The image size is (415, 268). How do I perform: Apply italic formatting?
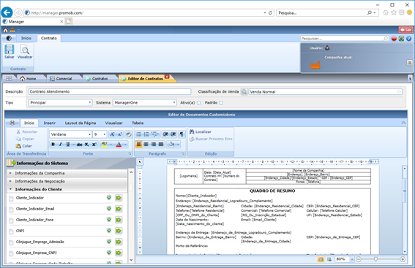click(x=60, y=145)
